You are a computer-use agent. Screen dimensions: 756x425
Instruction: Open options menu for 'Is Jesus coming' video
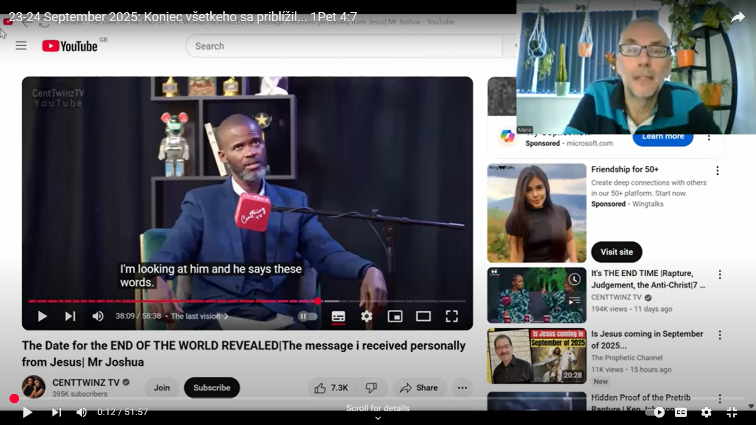pos(720,335)
